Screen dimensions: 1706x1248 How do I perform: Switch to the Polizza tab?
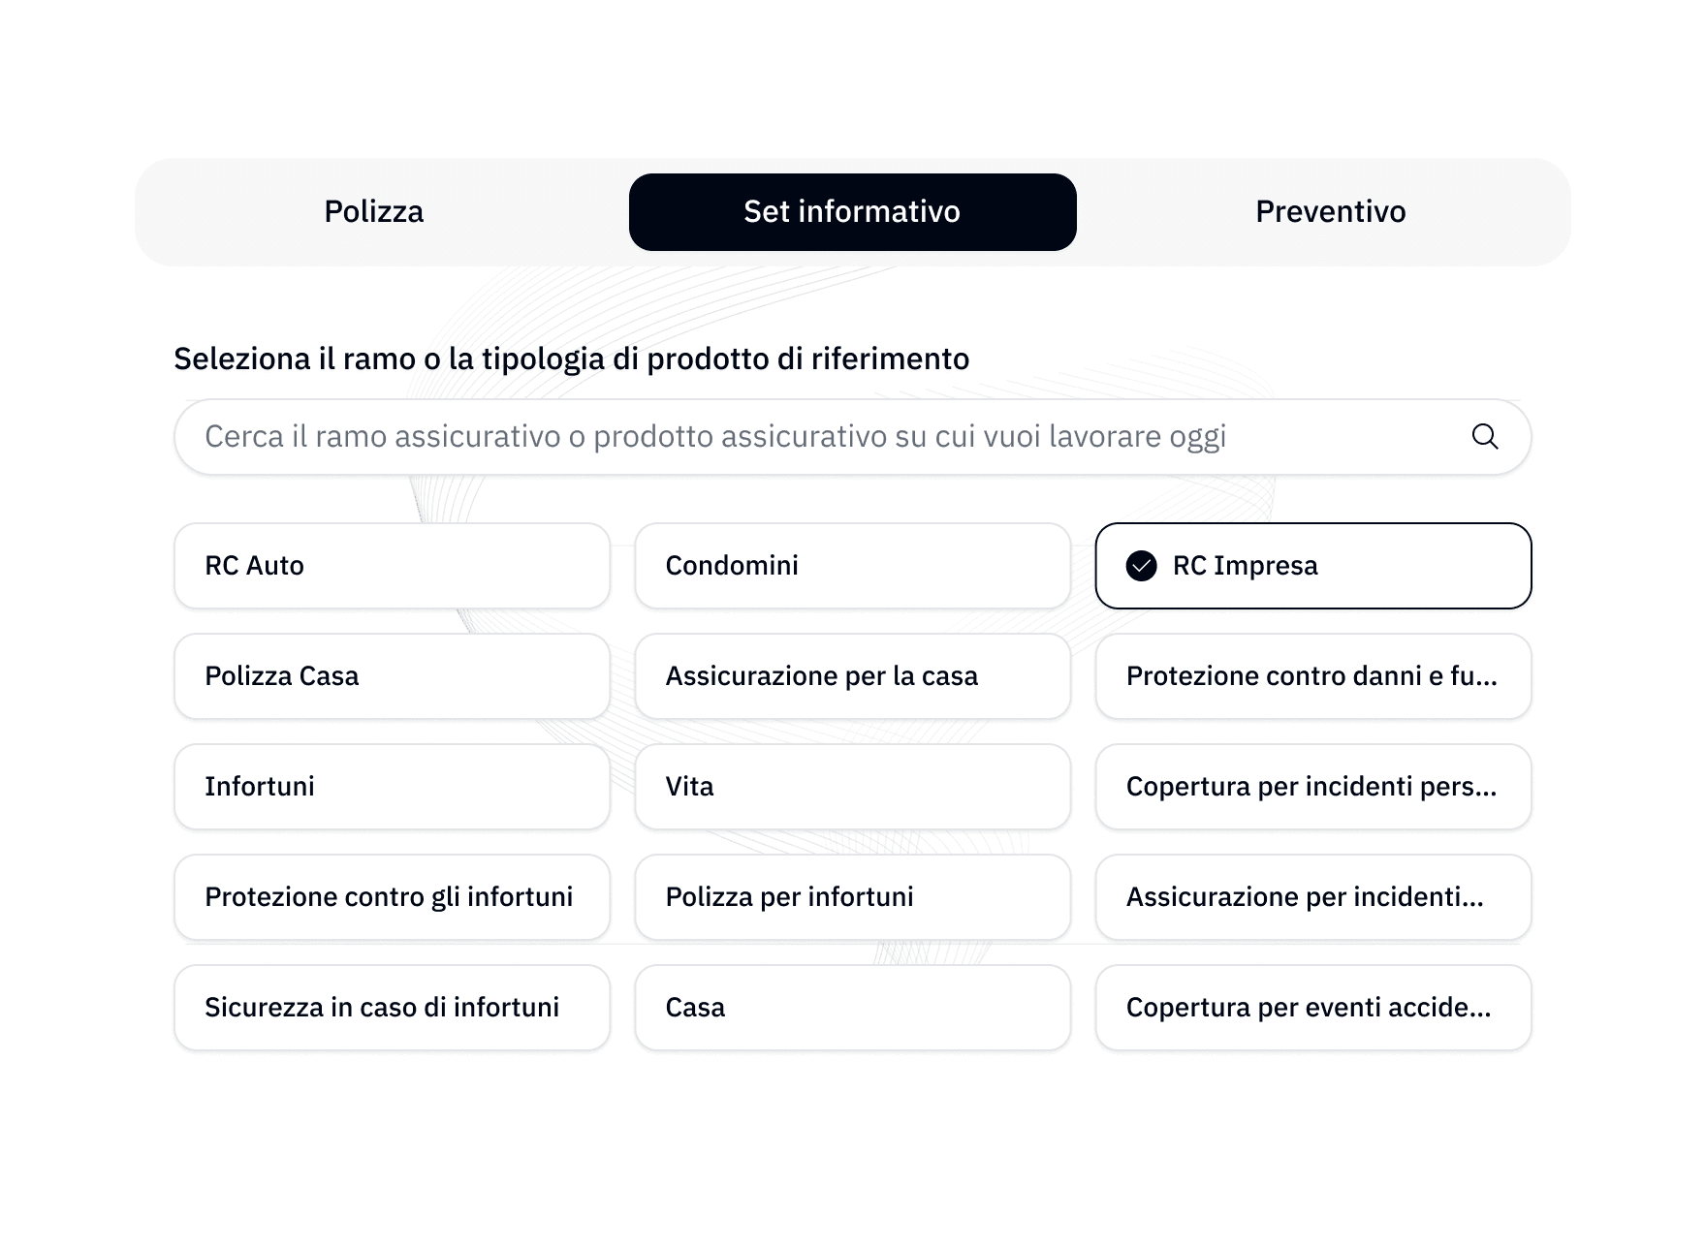click(374, 211)
